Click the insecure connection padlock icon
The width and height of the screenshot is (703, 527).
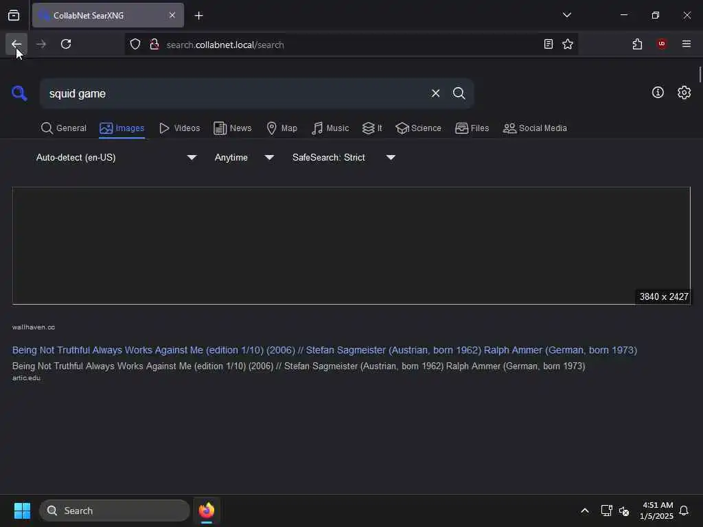point(154,45)
